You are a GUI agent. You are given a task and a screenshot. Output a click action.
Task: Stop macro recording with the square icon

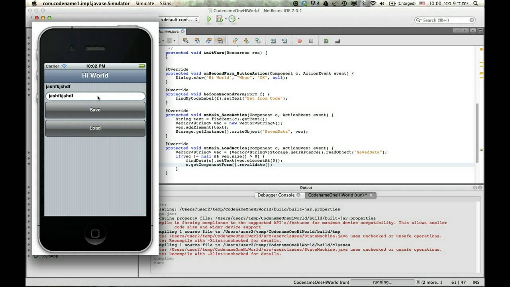point(311,41)
